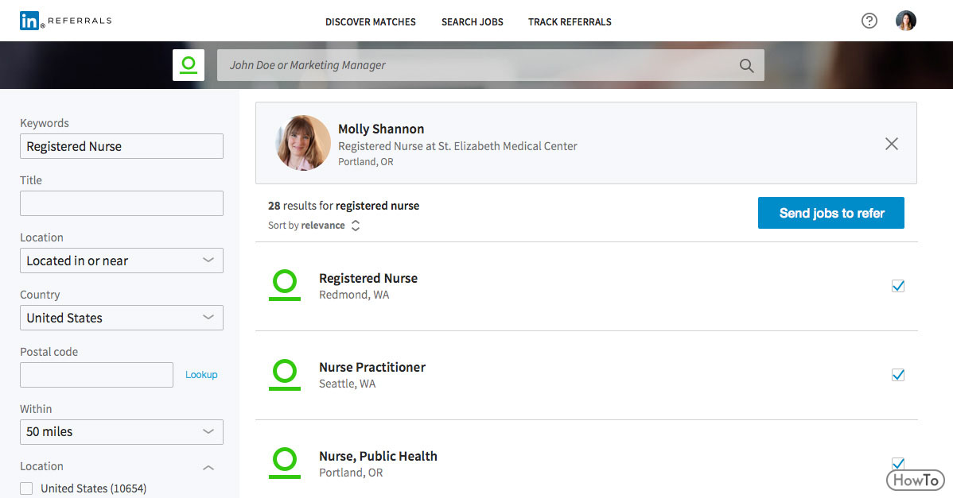This screenshot has width=953, height=498.
Task: Click the magnifying glass search icon
Action: [x=746, y=65]
